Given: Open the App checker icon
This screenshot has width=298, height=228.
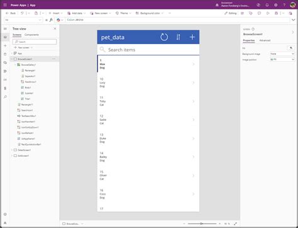Looking at the screenshot, I should click(251, 13).
